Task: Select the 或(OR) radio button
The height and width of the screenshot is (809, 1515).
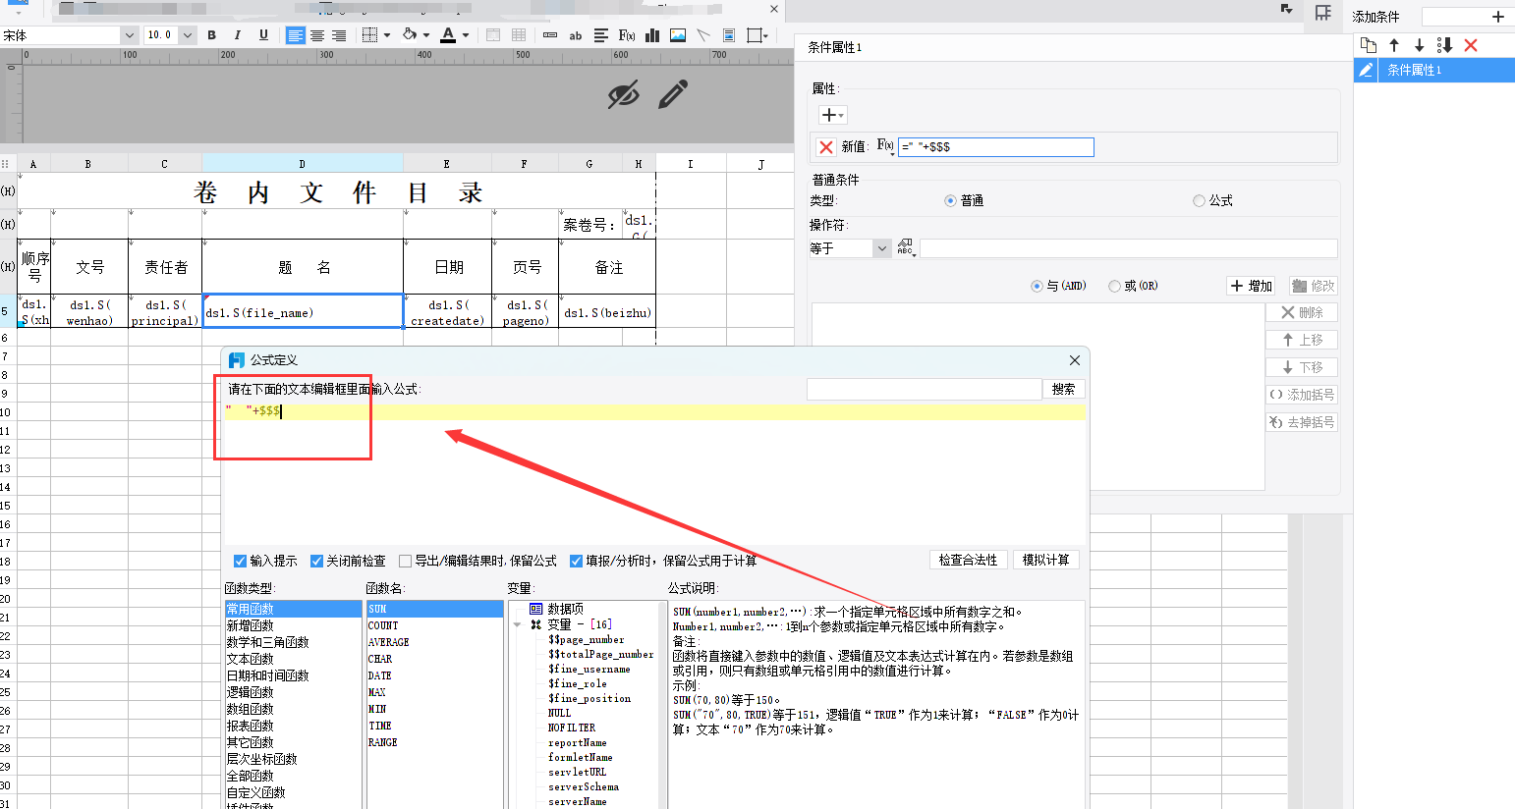Action: 1114,287
